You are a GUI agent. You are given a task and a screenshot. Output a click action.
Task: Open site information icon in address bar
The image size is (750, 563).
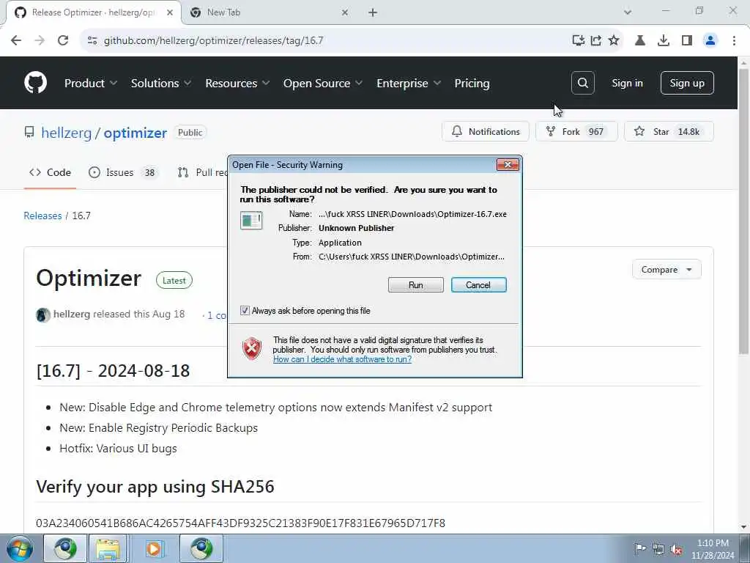[x=92, y=40]
